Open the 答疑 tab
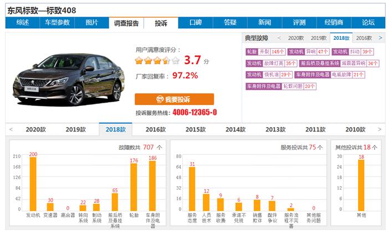Viewport: 388px width, 231px height. coord(230,23)
